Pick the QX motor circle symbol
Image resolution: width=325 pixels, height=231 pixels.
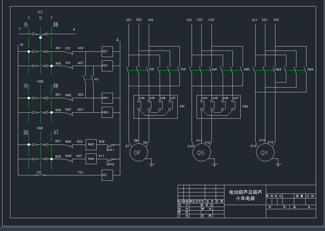[265, 153]
